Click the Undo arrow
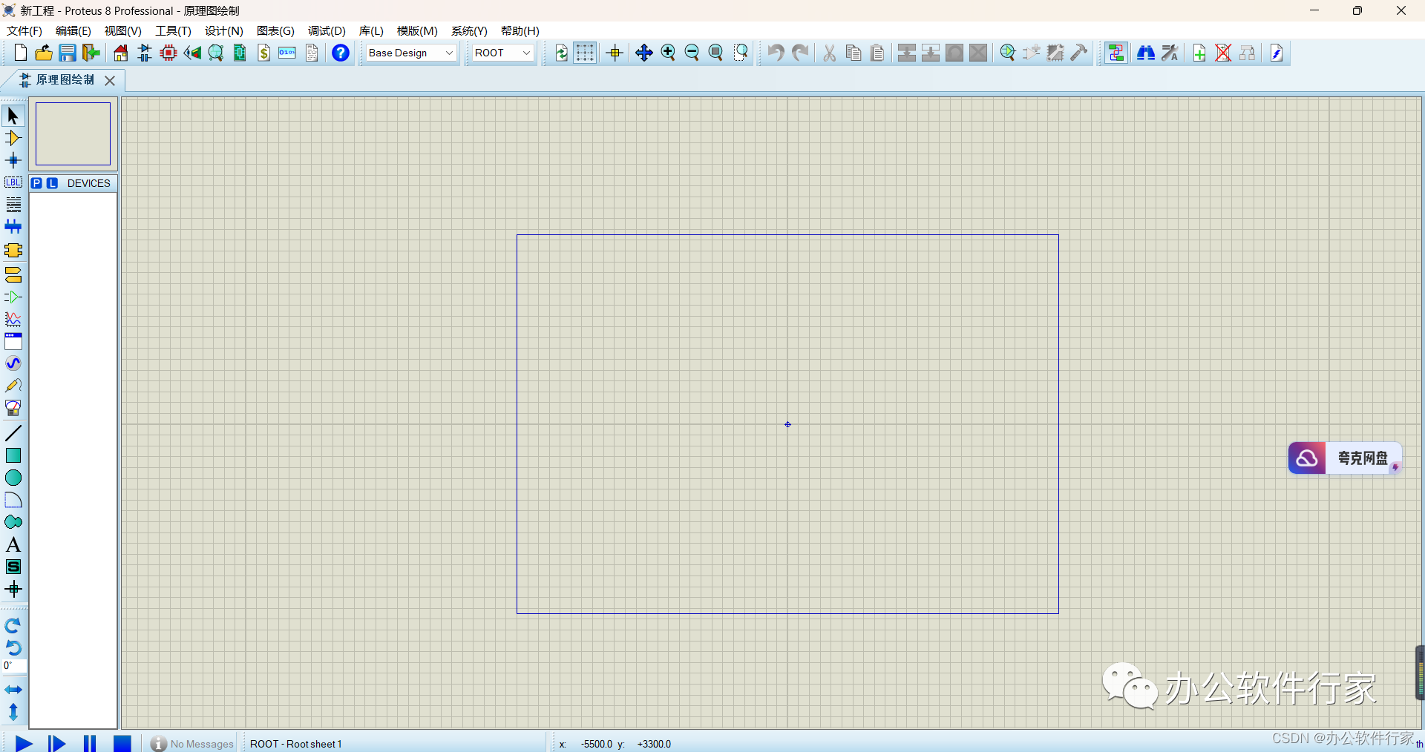 pyautogui.click(x=776, y=53)
